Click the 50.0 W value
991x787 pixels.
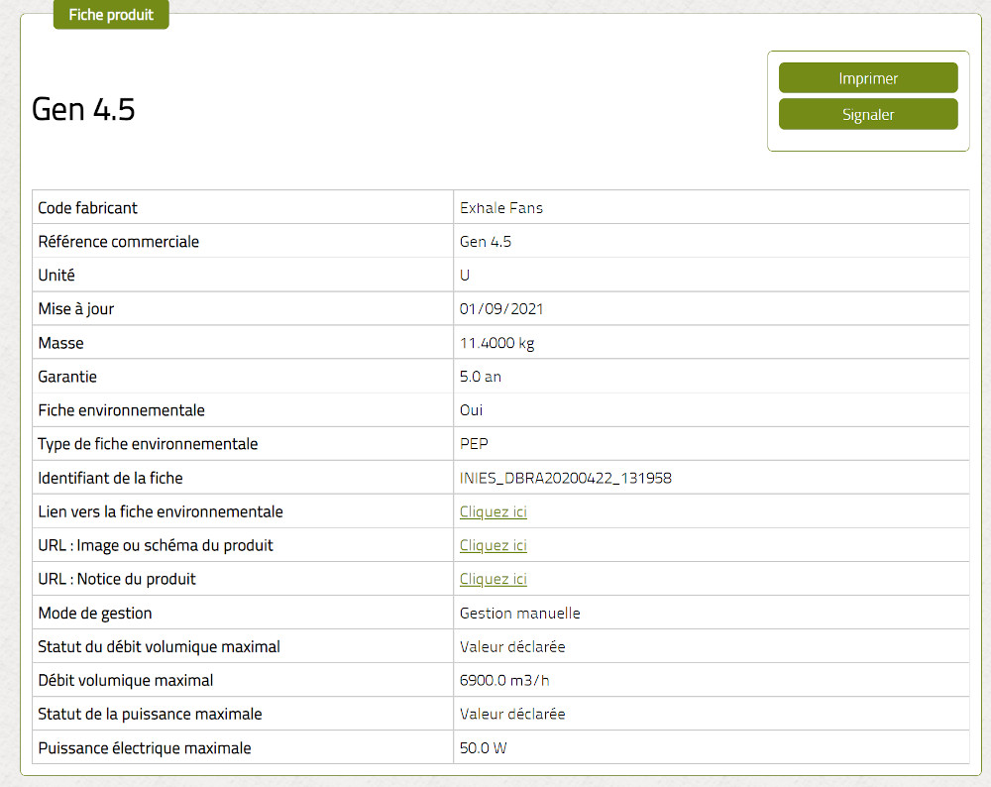[x=484, y=747]
